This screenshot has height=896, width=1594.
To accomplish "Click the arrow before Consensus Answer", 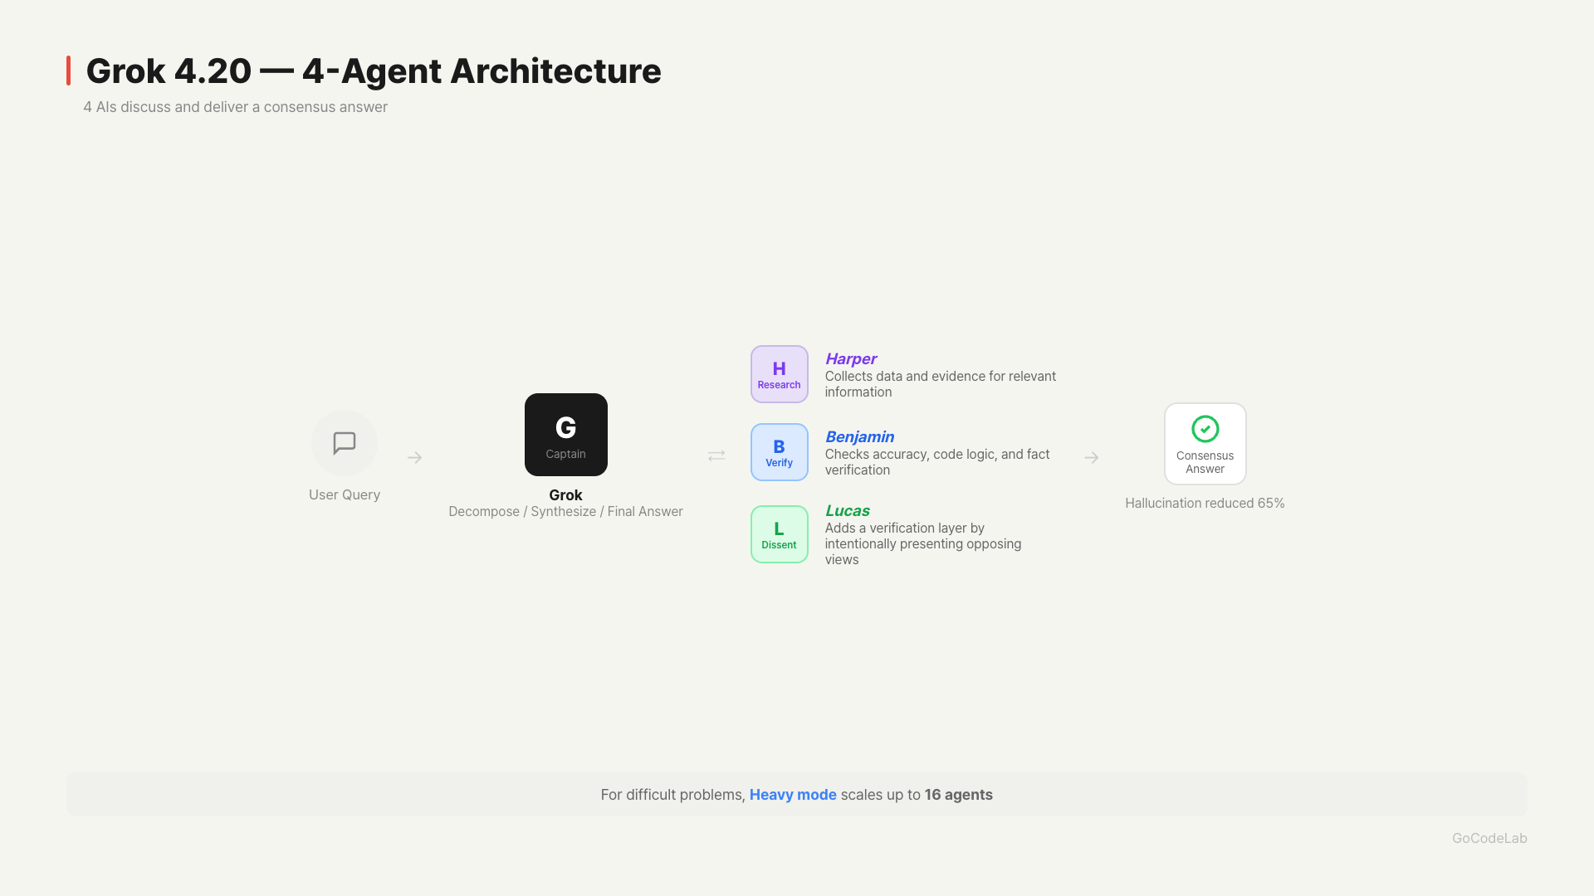I will [x=1091, y=458].
